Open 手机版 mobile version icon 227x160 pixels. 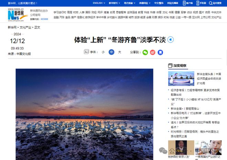tap(198, 3)
